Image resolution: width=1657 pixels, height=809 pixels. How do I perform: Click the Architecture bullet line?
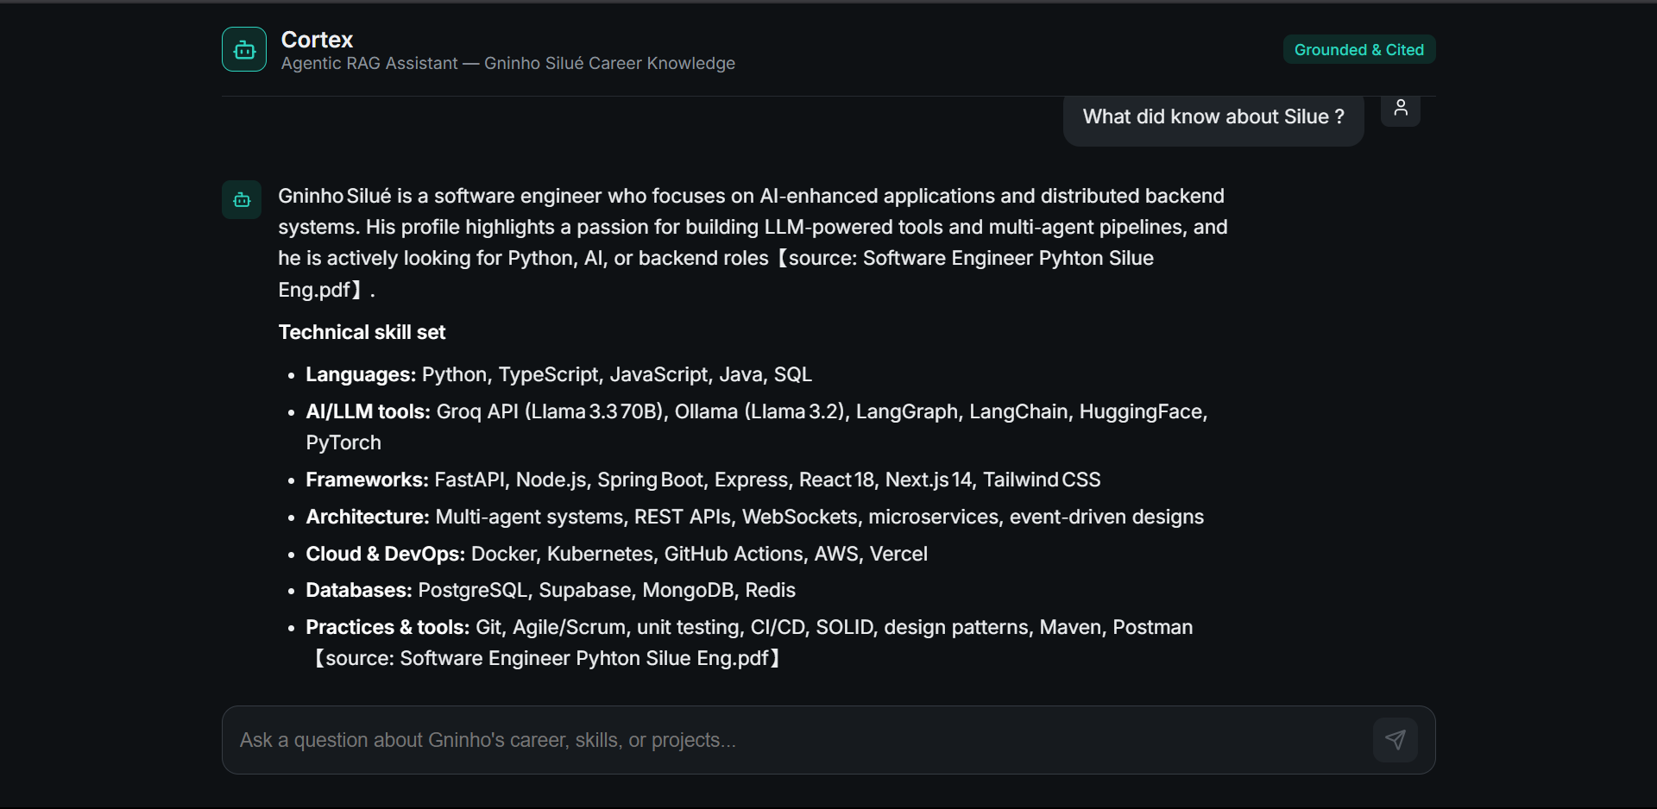tap(755, 517)
